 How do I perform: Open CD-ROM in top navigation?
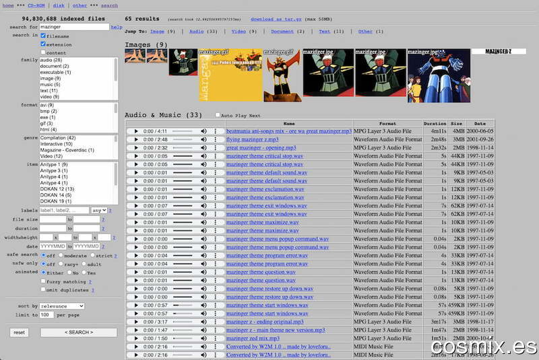point(36,5)
